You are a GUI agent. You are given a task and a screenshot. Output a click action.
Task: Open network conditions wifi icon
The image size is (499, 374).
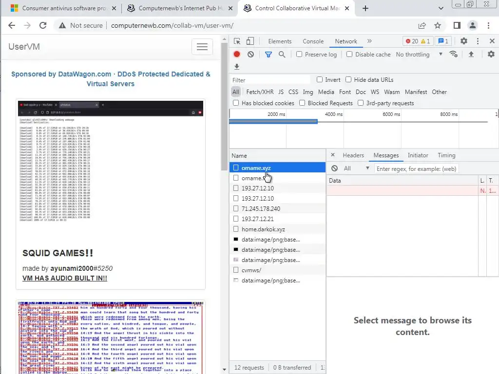coord(454,55)
